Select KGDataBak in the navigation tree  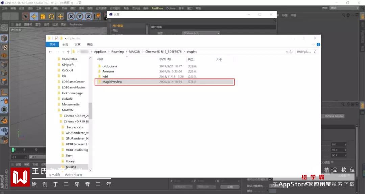(69, 59)
